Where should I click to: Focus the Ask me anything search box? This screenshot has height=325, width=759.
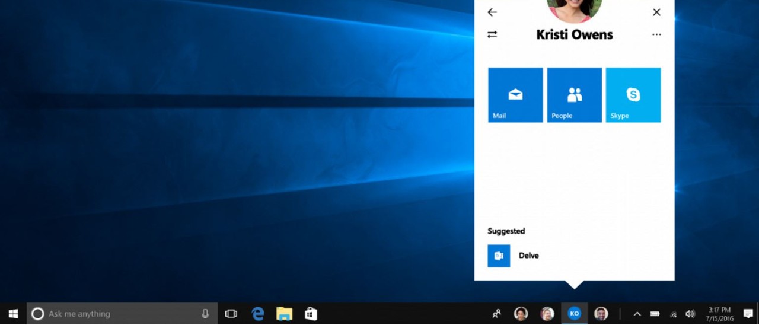tap(122, 314)
